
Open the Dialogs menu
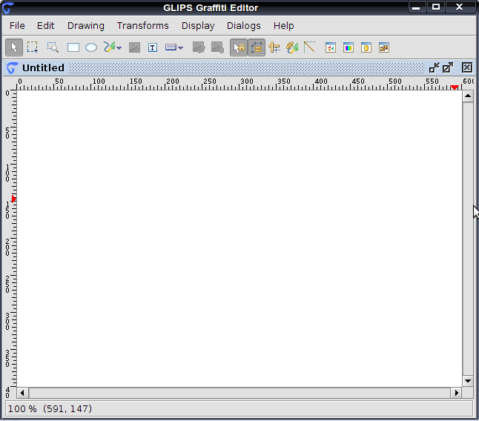[x=244, y=26]
